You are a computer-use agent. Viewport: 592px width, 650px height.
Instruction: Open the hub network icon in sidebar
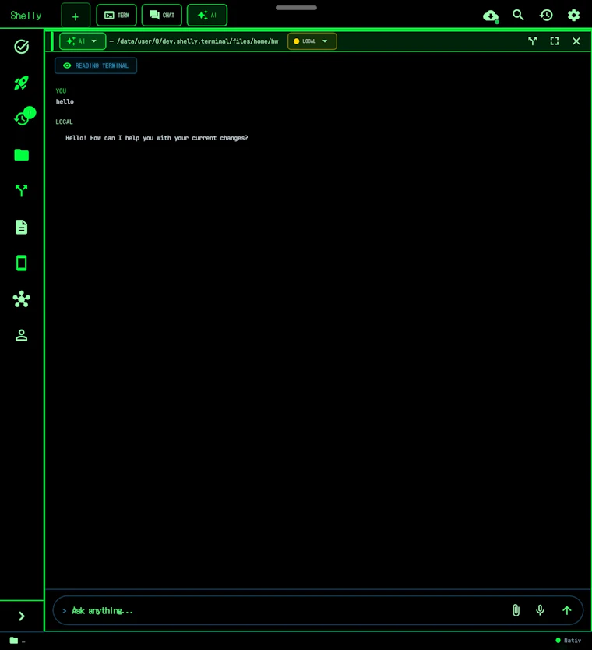coord(22,299)
